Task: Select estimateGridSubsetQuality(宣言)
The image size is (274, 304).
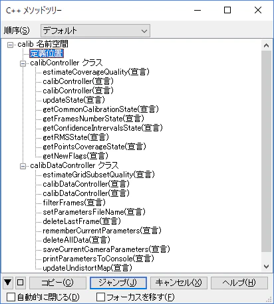Action: 98,175
